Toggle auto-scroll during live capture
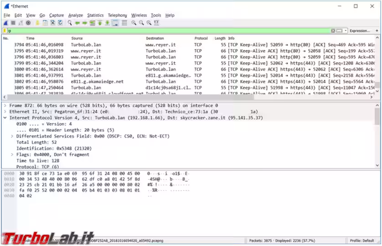This screenshot has width=382, height=246. [x=115, y=22]
